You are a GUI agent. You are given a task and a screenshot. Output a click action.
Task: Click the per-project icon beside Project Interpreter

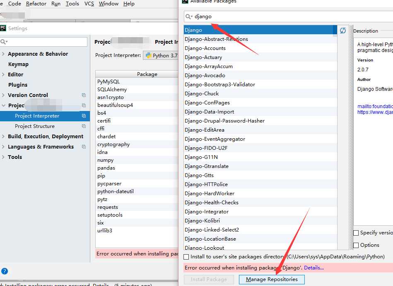pyautogui.click(x=84, y=116)
